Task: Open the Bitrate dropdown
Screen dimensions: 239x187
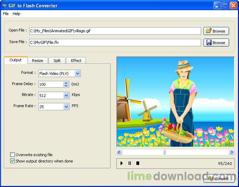Action: point(66,95)
